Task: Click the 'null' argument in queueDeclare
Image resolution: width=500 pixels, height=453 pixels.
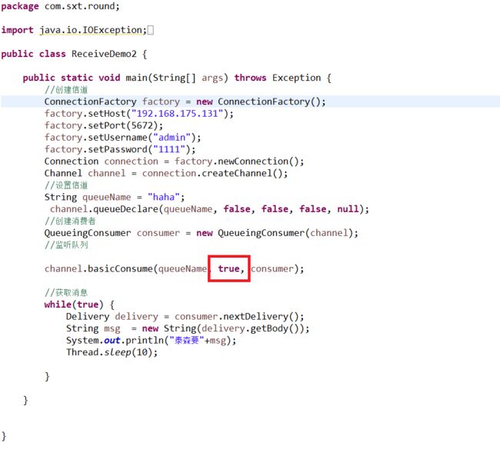Action: click(x=348, y=208)
